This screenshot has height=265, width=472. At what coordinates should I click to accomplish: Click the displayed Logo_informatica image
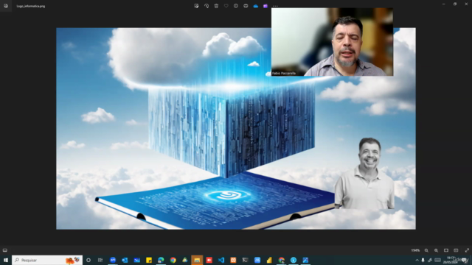tap(236, 129)
